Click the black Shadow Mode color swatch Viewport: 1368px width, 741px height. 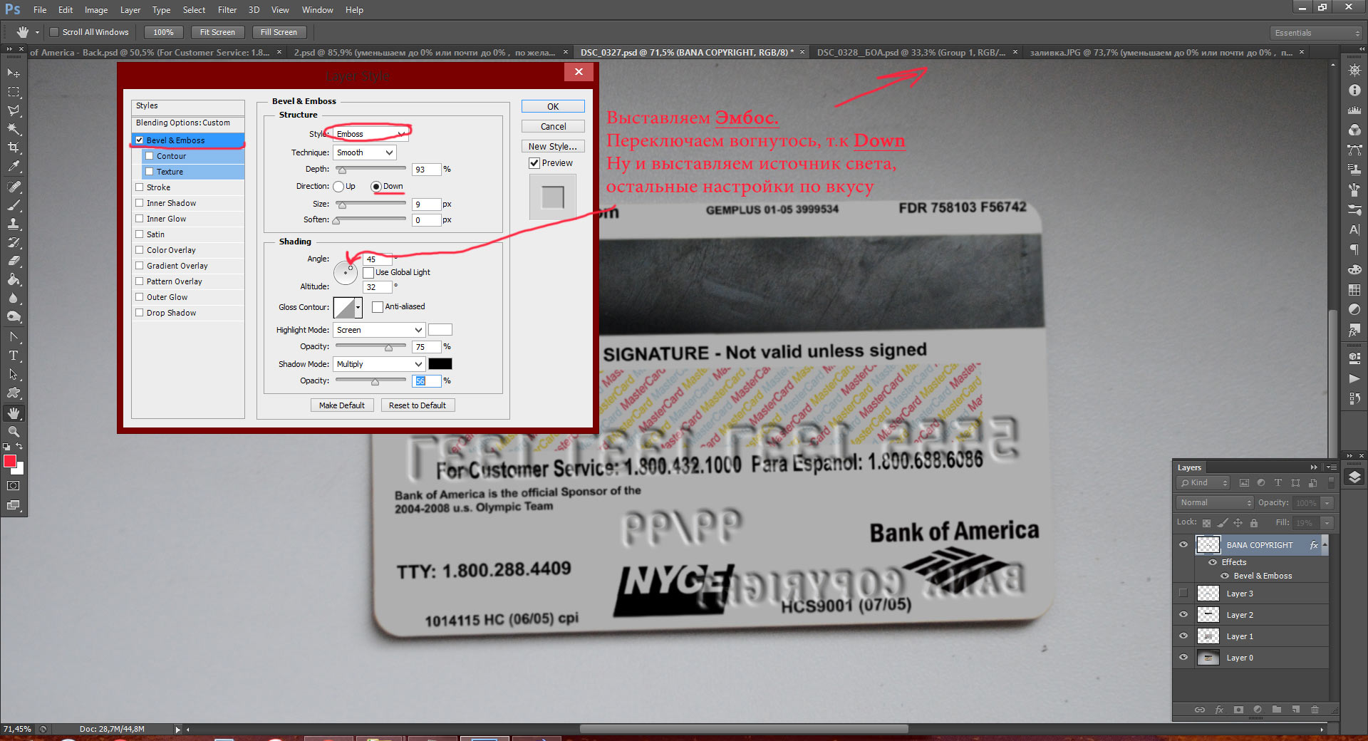[440, 364]
